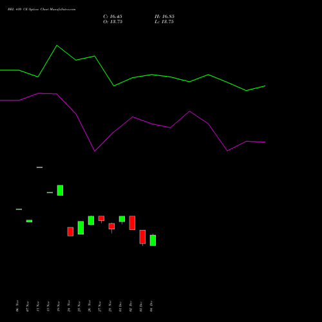Click the green candlestick for 19 Nov
Viewport: 322px width, 322px height.
pos(60,190)
